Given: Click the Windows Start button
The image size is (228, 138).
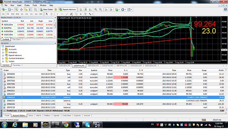Looking at the screenshot, I should pyautogui.click(x=4, y=125).
